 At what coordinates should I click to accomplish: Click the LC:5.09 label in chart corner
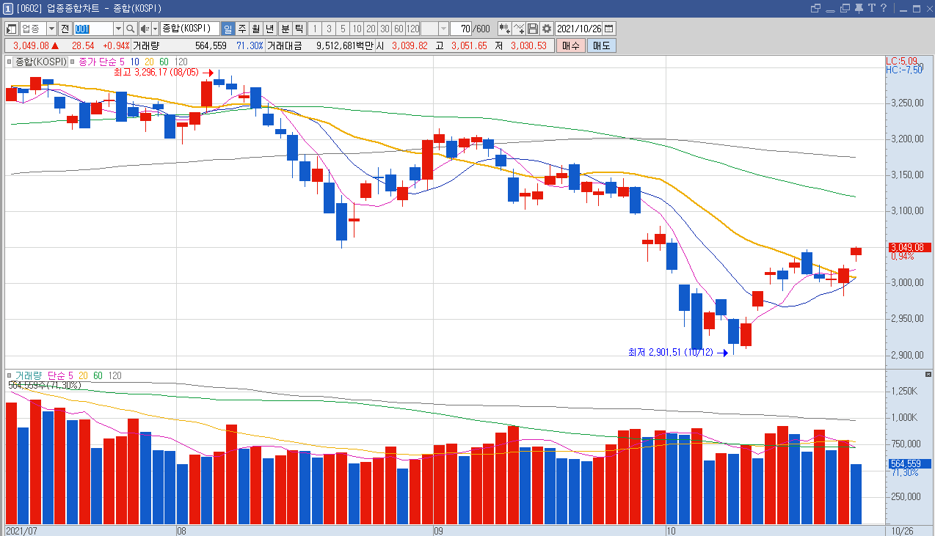[x=902, y=61]
